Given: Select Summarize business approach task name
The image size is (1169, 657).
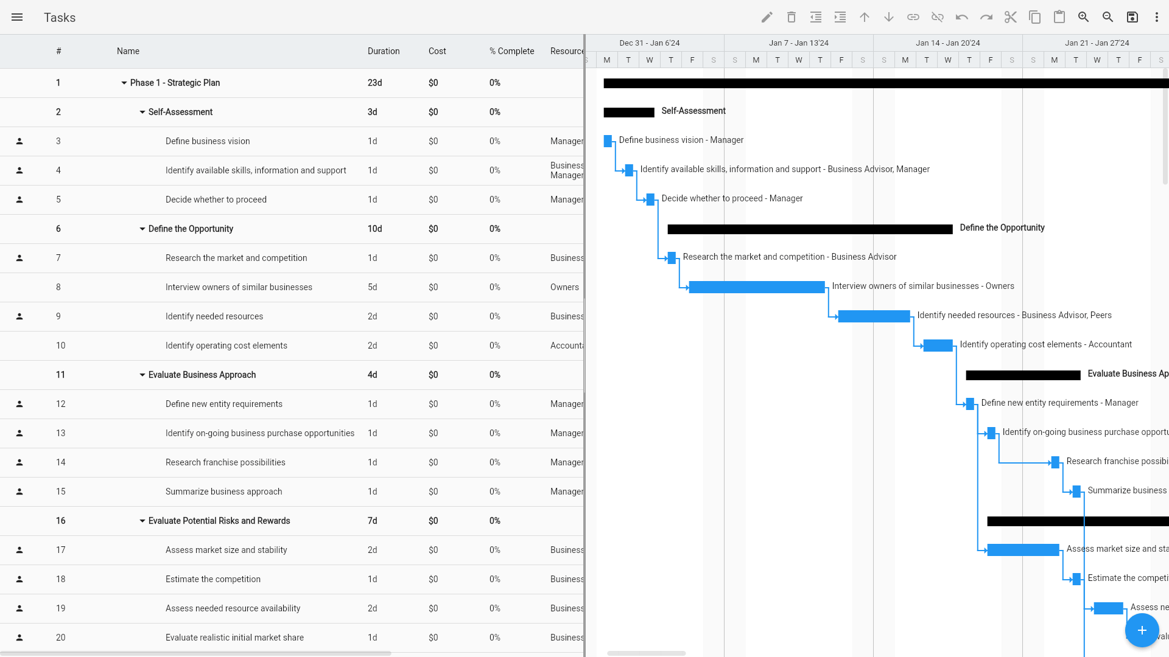Looking at the screenshot, I should pyautogui.click(x=224, y=492).
